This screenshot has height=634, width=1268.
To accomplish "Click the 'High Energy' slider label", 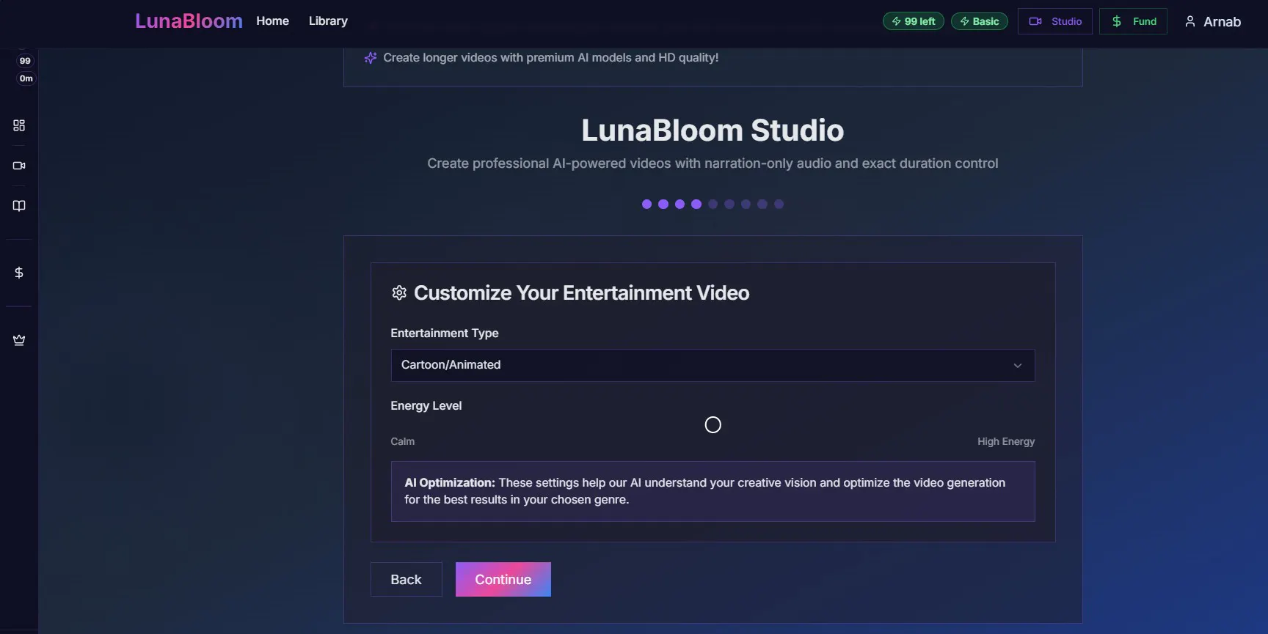I will (x=1006, y=441).
